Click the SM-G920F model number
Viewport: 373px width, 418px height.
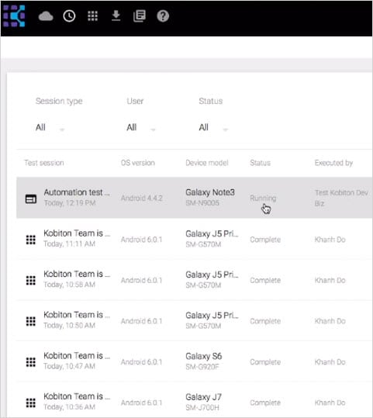202,367
